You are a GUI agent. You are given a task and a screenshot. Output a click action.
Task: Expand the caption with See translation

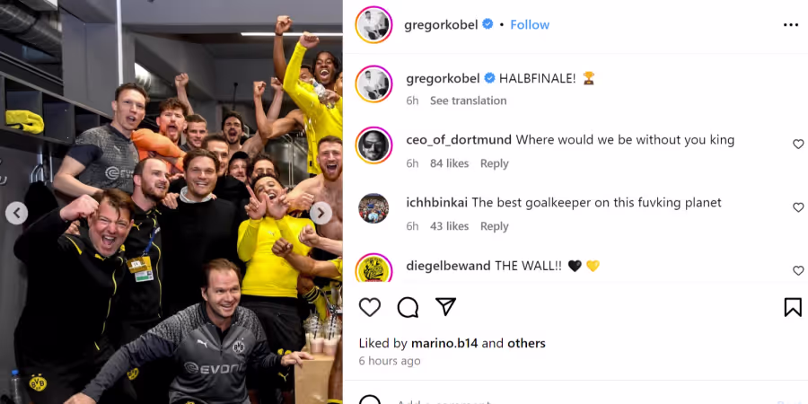click(x=469, y=101)
